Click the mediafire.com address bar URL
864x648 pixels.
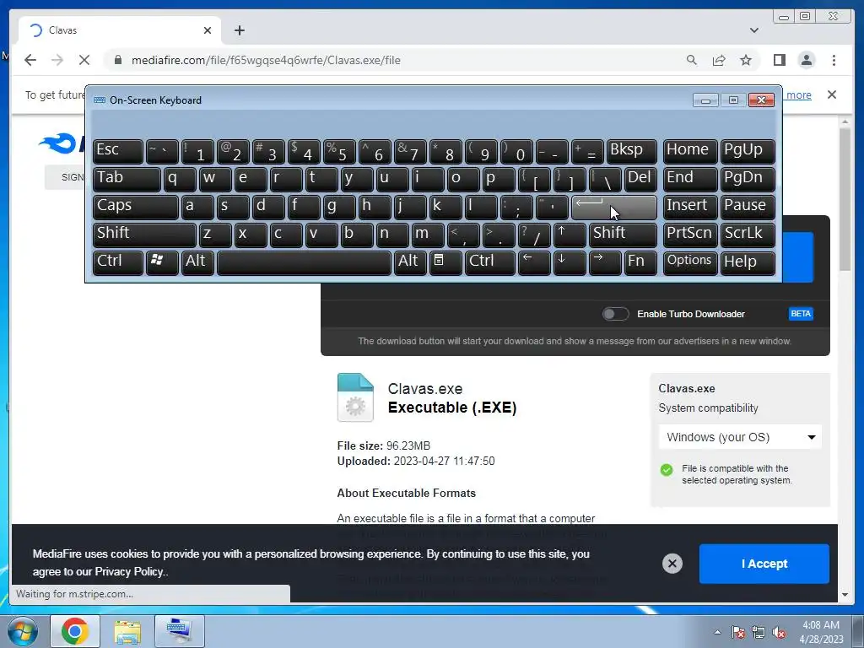tap(266, 60)
